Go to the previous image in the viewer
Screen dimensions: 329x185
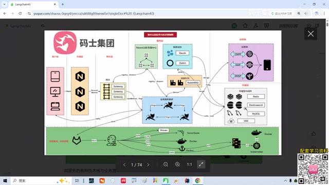pos(124,164)
